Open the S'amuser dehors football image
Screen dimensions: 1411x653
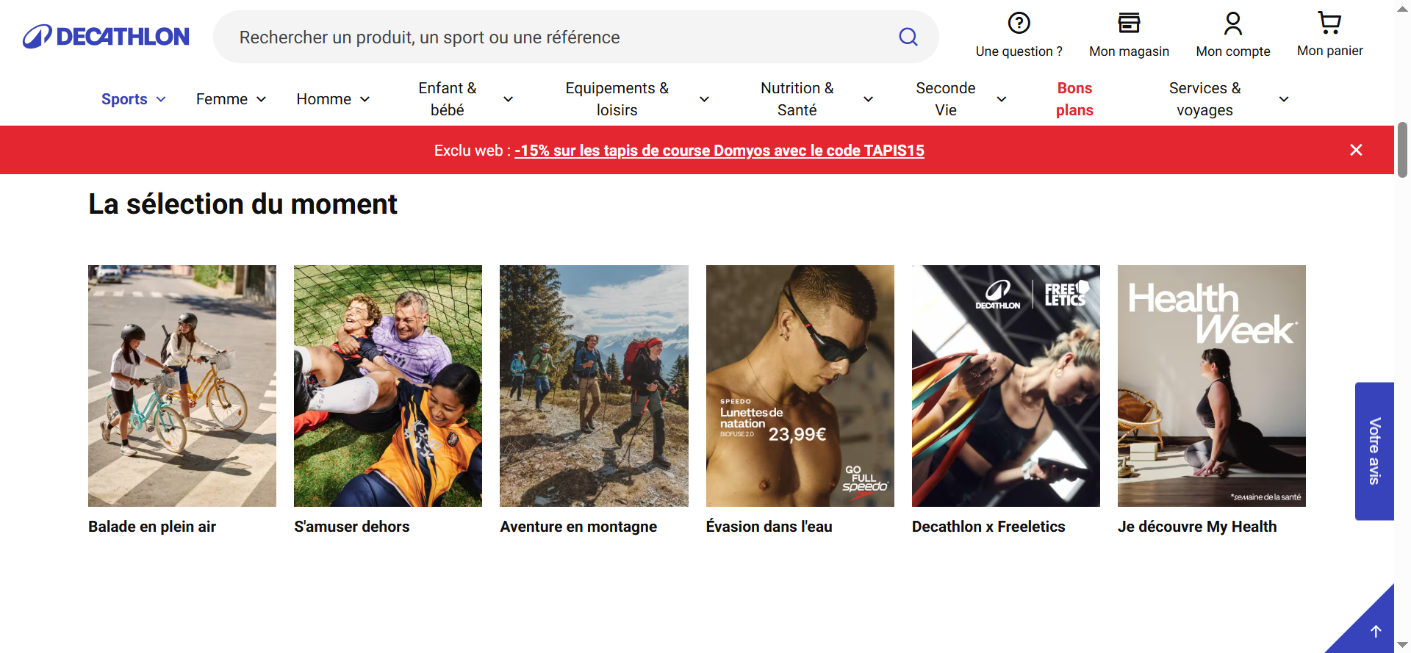[388, 386]
